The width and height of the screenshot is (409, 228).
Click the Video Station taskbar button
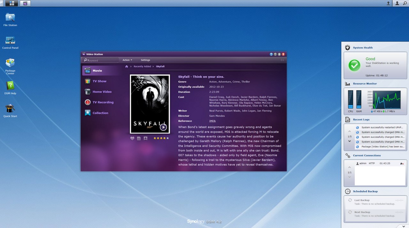[x=25, y=3]
